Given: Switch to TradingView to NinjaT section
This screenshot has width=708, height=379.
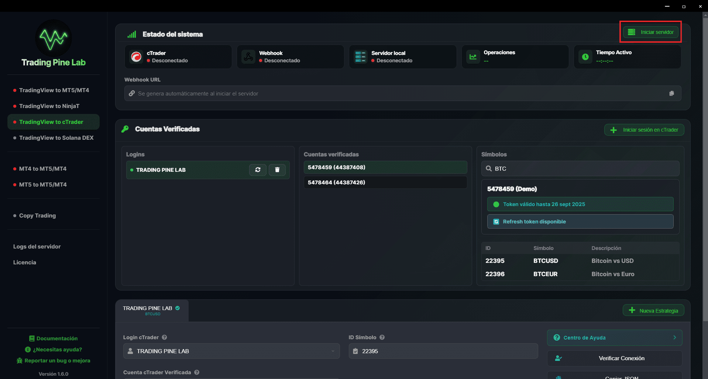Looking at the screenshot, I should (49, 106).
